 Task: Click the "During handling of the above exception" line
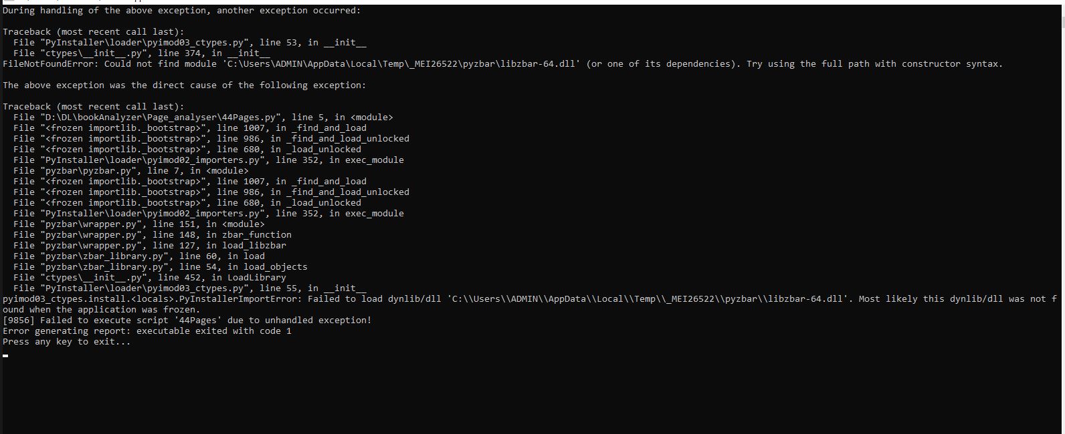[182, 11]
